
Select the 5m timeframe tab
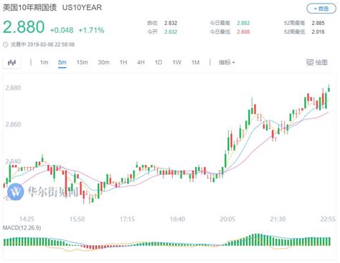[x=62, y=62]
